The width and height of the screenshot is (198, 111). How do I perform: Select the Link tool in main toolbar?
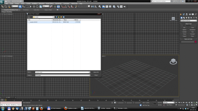(x=2, y=6)
